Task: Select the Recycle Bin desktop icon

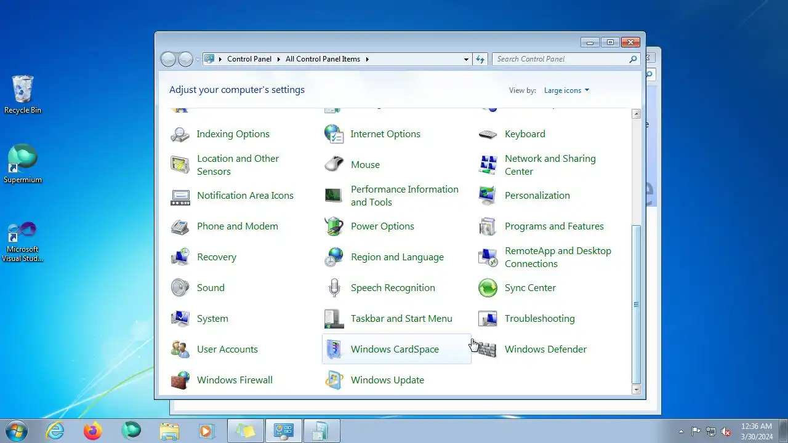Action: [x=23, y=95]
